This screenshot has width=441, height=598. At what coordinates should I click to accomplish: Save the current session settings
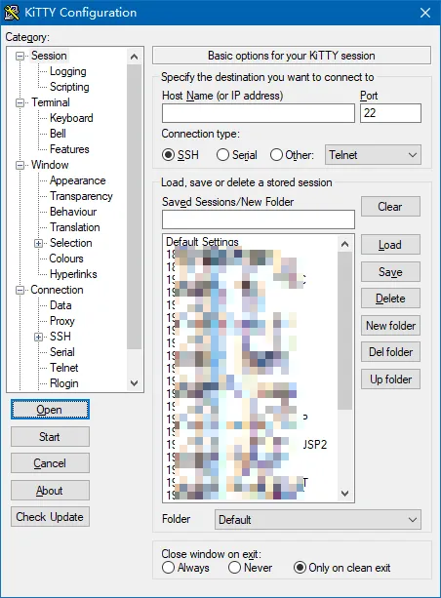coord(390,272)
